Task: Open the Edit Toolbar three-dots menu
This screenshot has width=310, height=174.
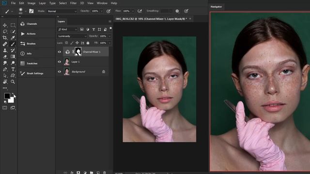Action: tap(5, 88)
